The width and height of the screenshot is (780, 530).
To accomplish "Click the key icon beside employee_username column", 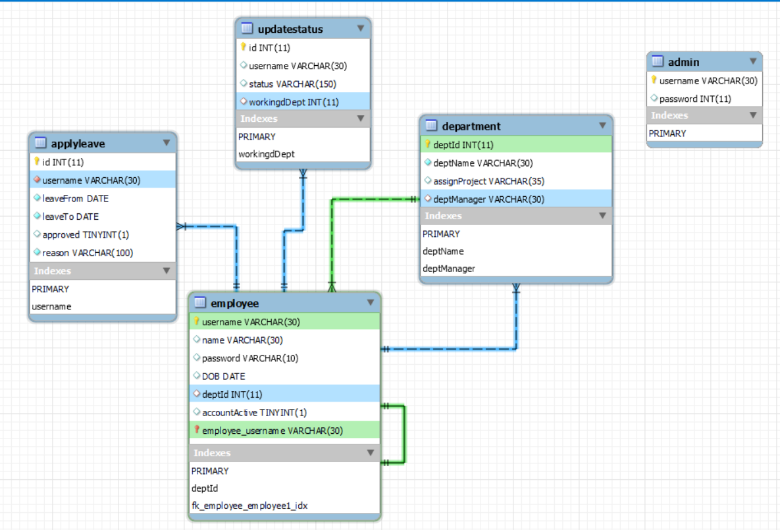I will click(196, 430).
